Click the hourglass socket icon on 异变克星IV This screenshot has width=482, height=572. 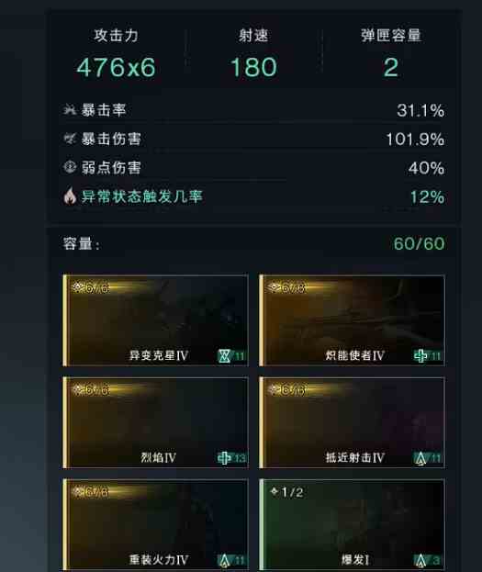tap(224, 355)
